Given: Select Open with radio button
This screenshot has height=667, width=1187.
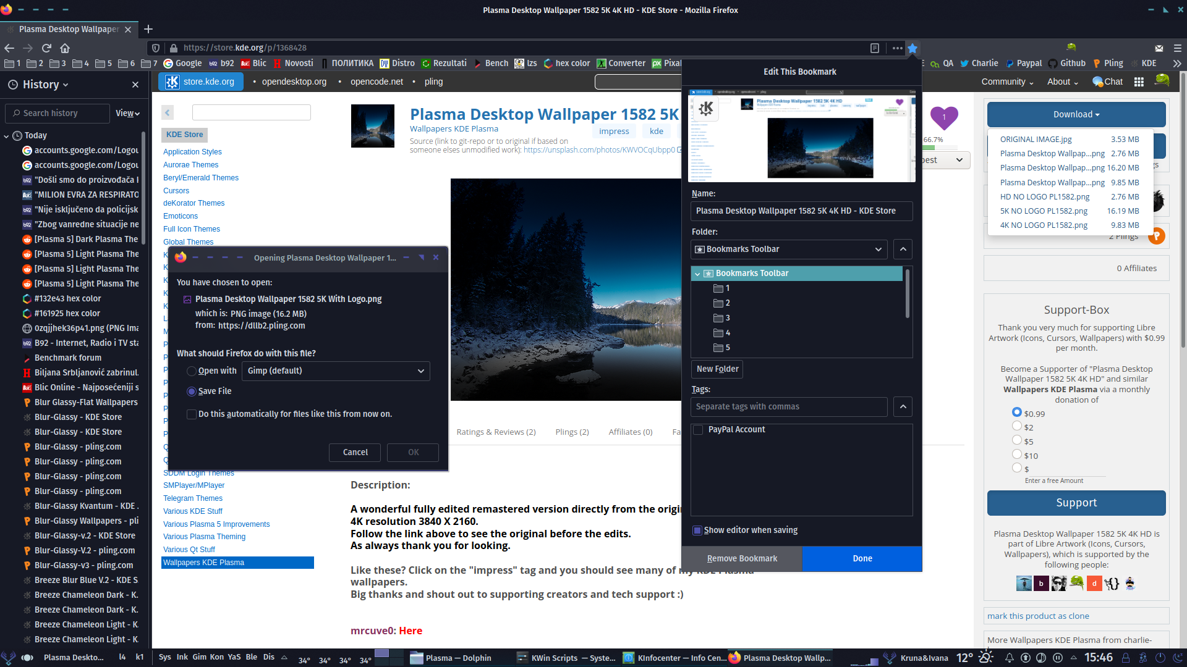Looking at the screenshot, I should (x=192, y=371).
